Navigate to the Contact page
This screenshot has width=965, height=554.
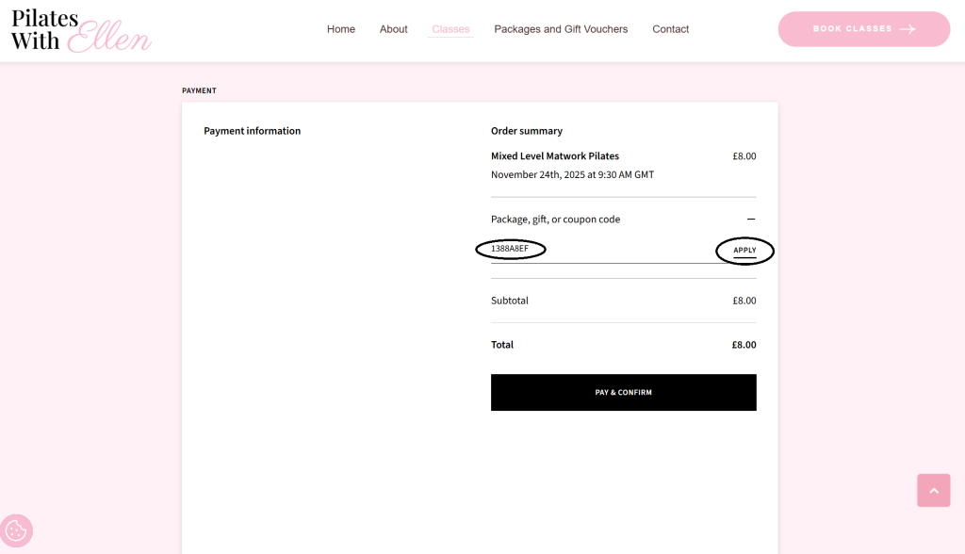tap(670, 29)
